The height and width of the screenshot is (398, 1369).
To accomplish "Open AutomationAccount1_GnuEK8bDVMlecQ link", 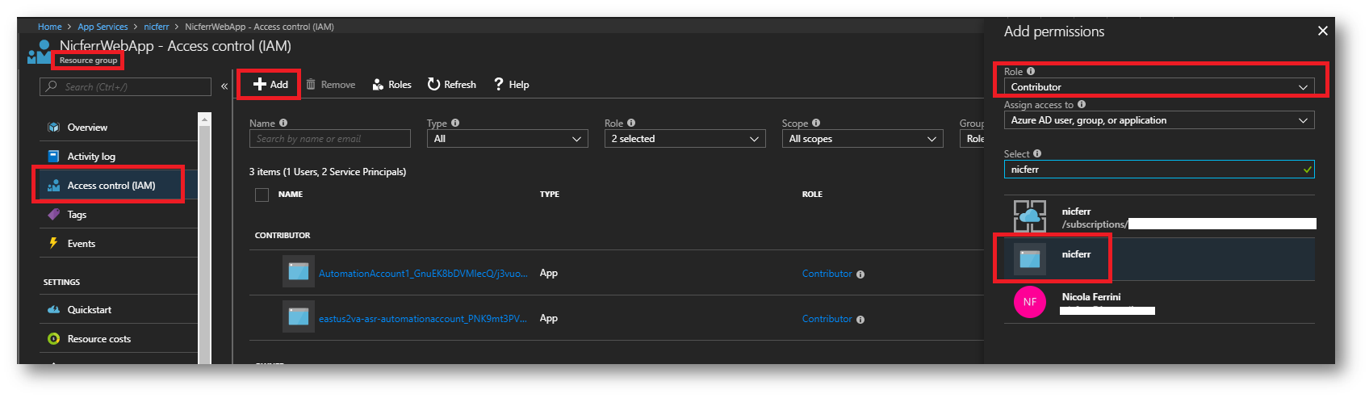I will tap(423, 274).
